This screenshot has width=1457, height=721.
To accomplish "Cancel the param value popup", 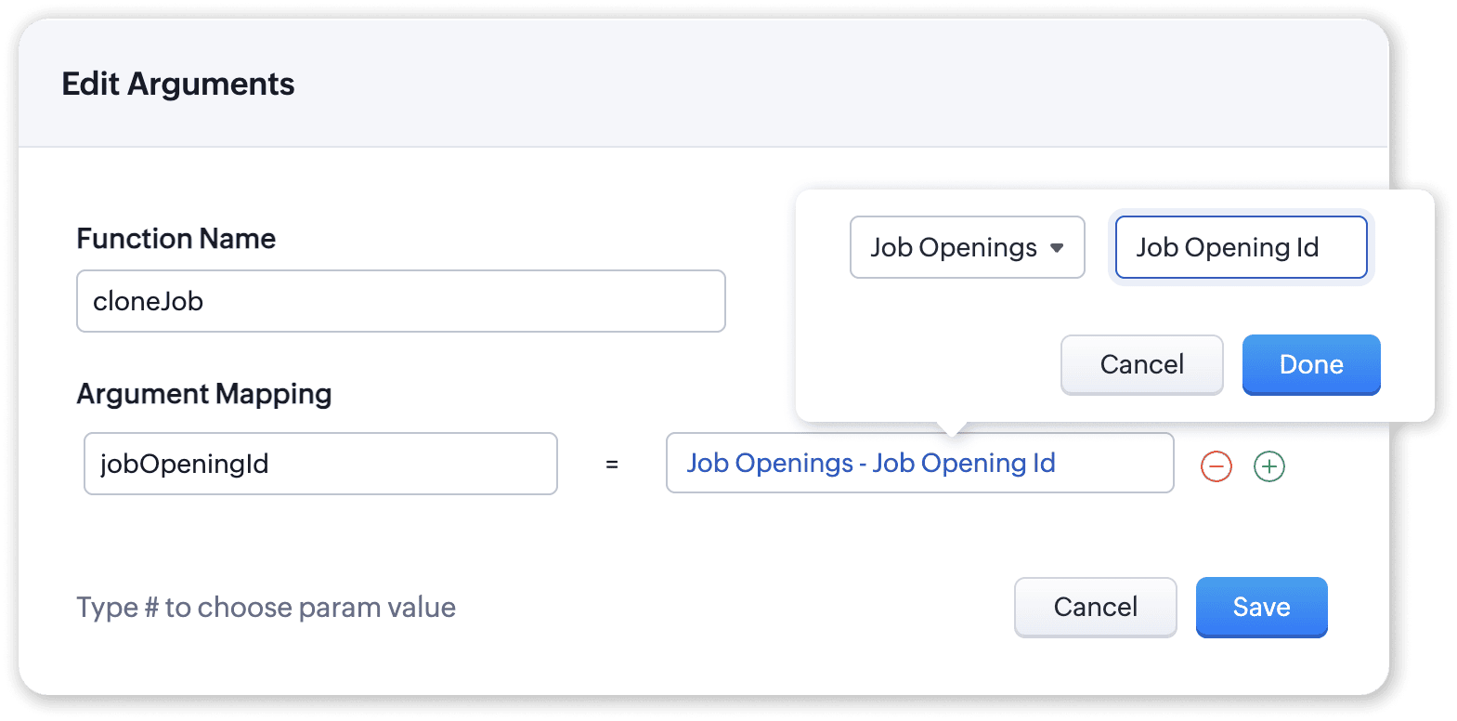I will [1141, 364].
